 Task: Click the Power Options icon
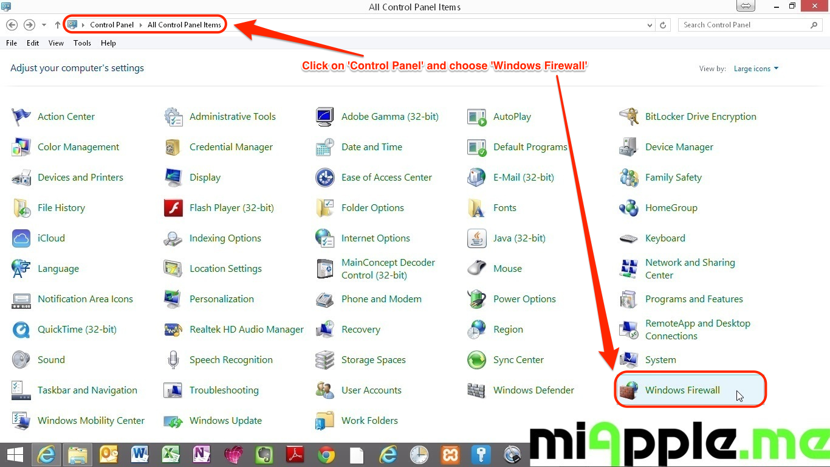(476, 299)
